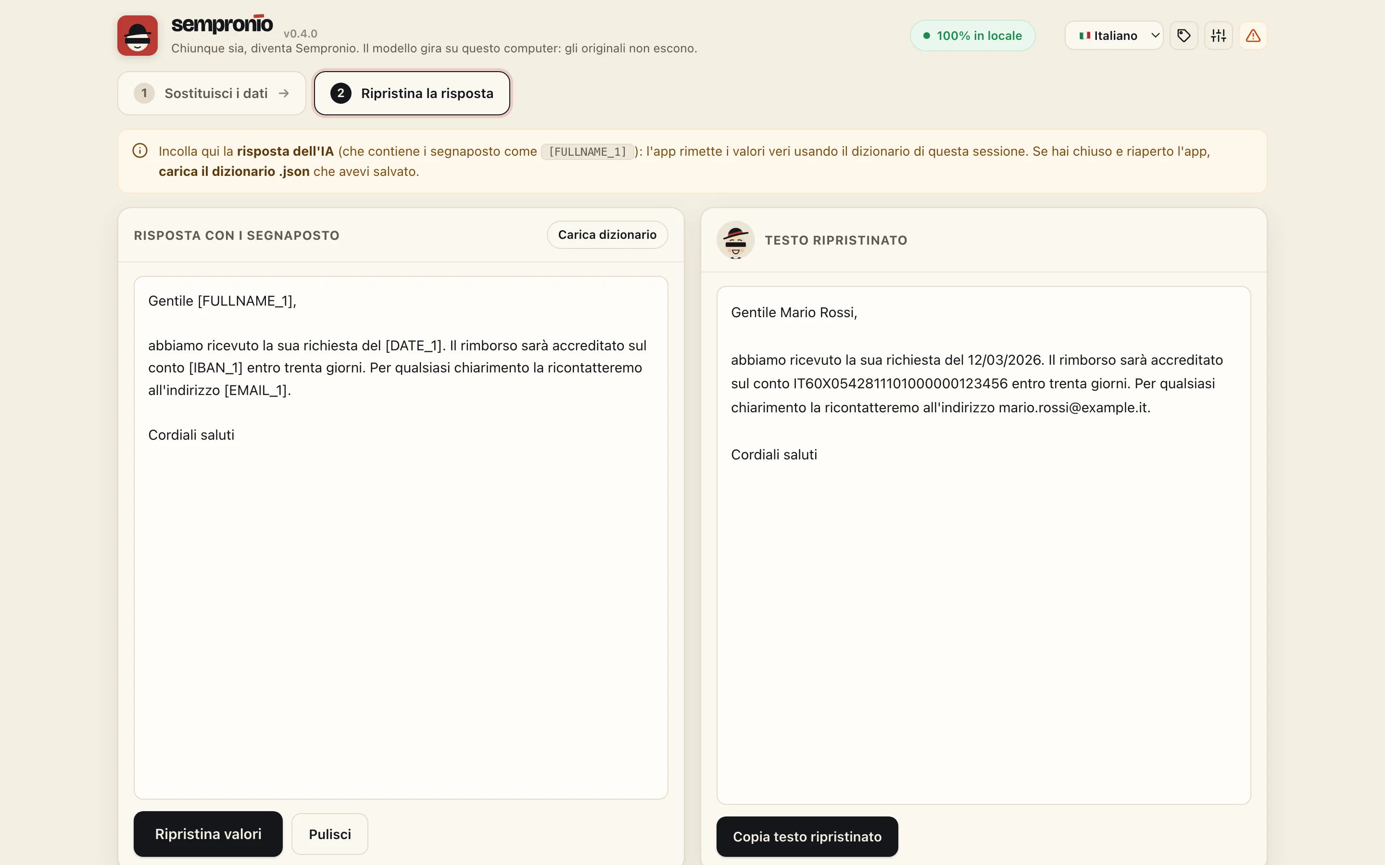Click the Pulisci button
This screenshot has height=865, width=1385.
(x=329, y=834)
